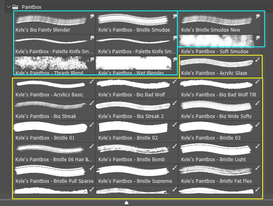This screenshot has width=273, height=206.
Task: Choose Kyle's Paintbox - Bristle Supreme brush
Action: 136,175
